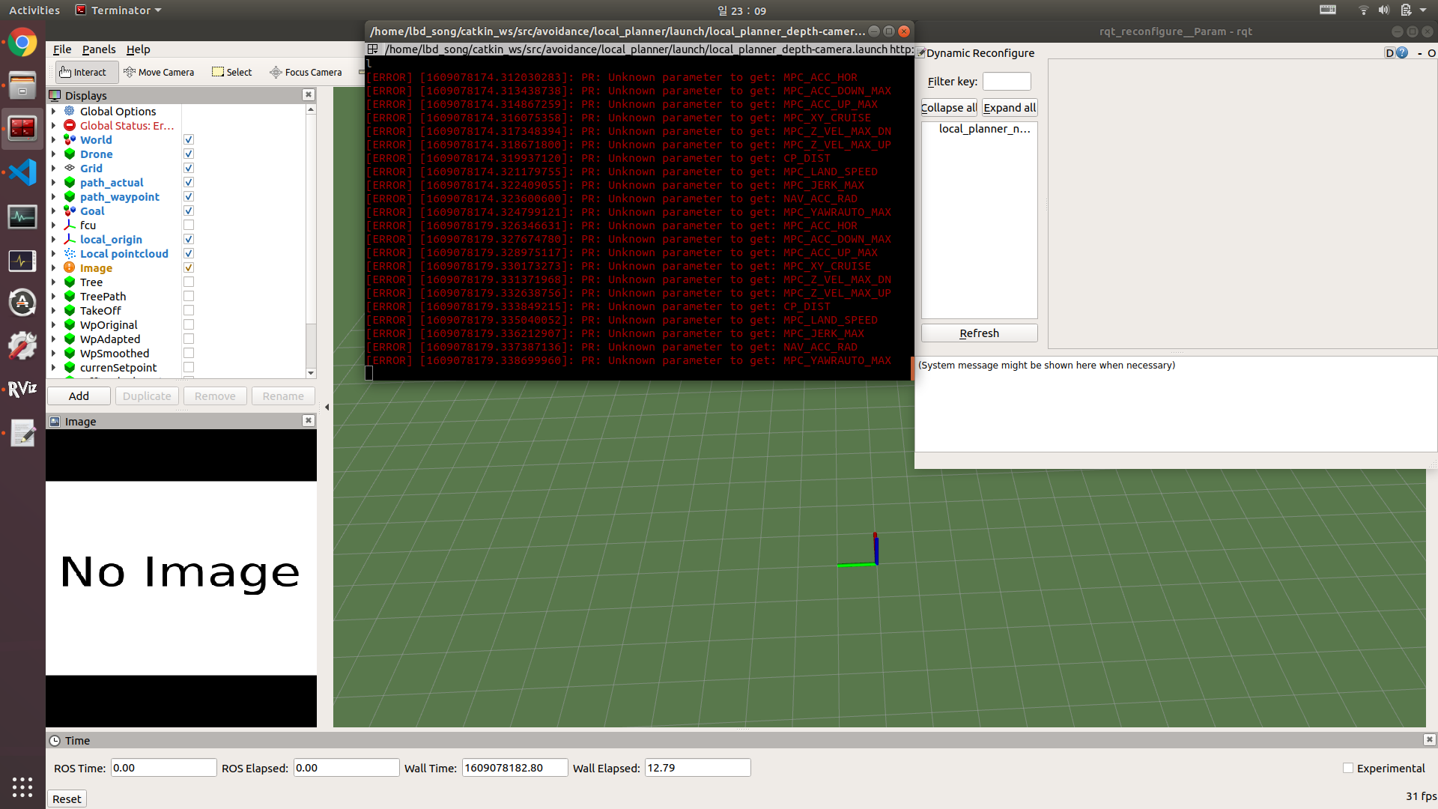Choose the Focus Camera tool
This screenshot has height=809, width=1438.
coord(305,72)
